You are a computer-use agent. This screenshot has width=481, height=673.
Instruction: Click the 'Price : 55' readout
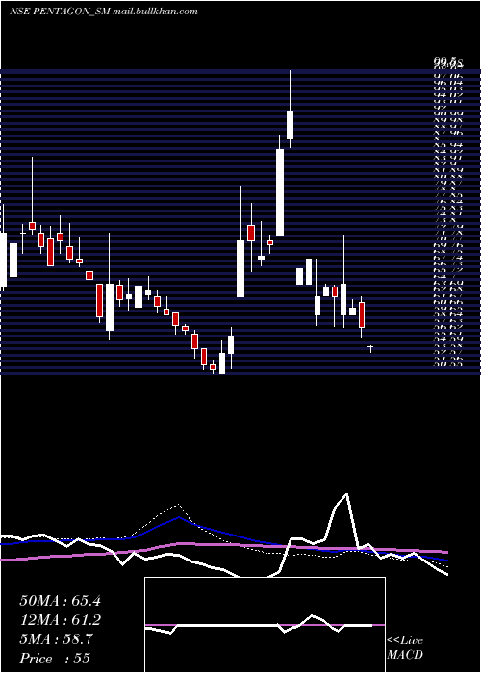coord(55,659)
